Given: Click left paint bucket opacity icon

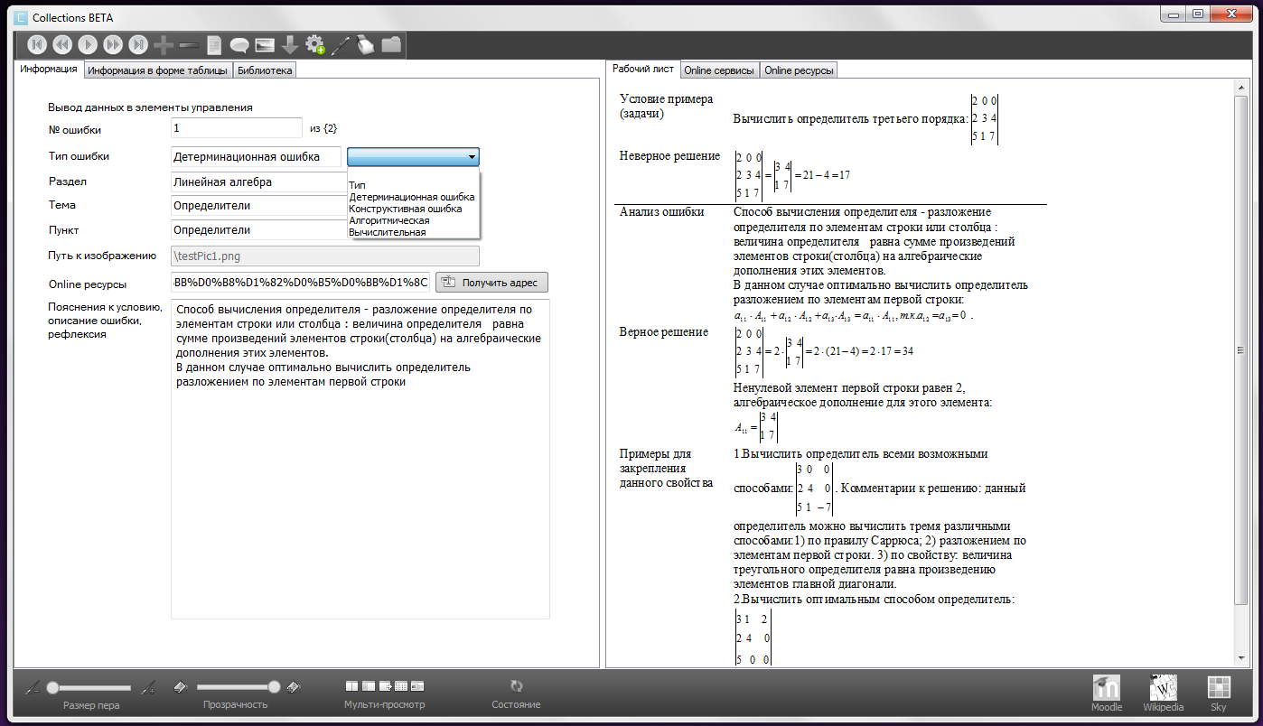Looking at the screenshot, I should pos(179,687).
